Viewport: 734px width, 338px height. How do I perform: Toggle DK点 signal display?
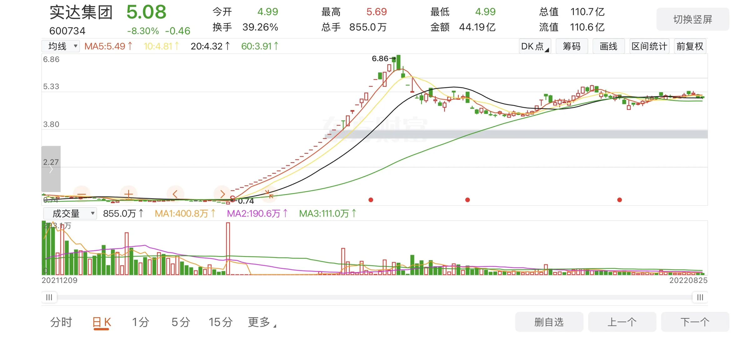coord(534,46)
